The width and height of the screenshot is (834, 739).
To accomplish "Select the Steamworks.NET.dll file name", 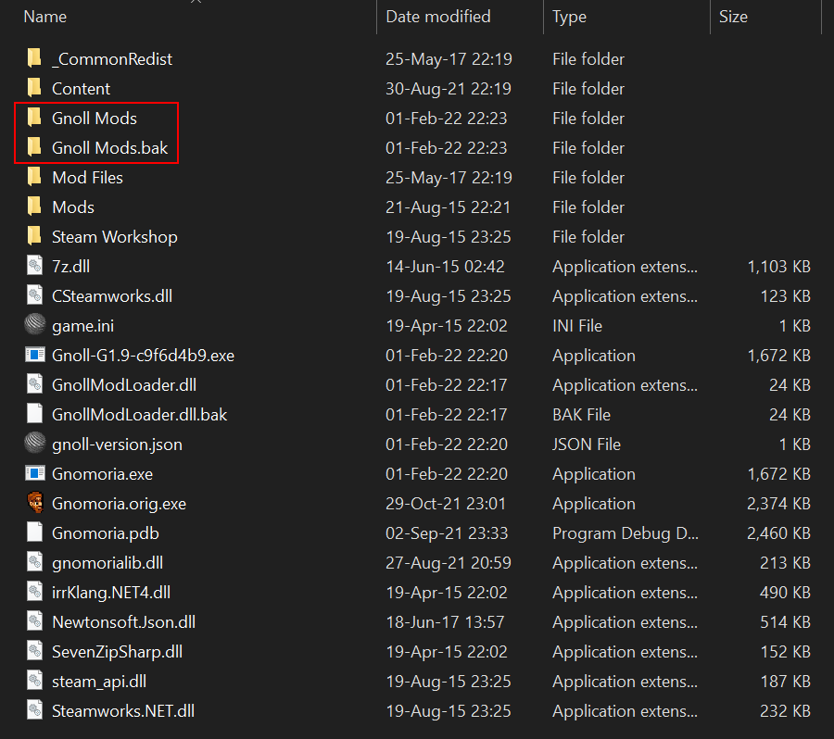I will pyautogui.click(x=123, y=711).
